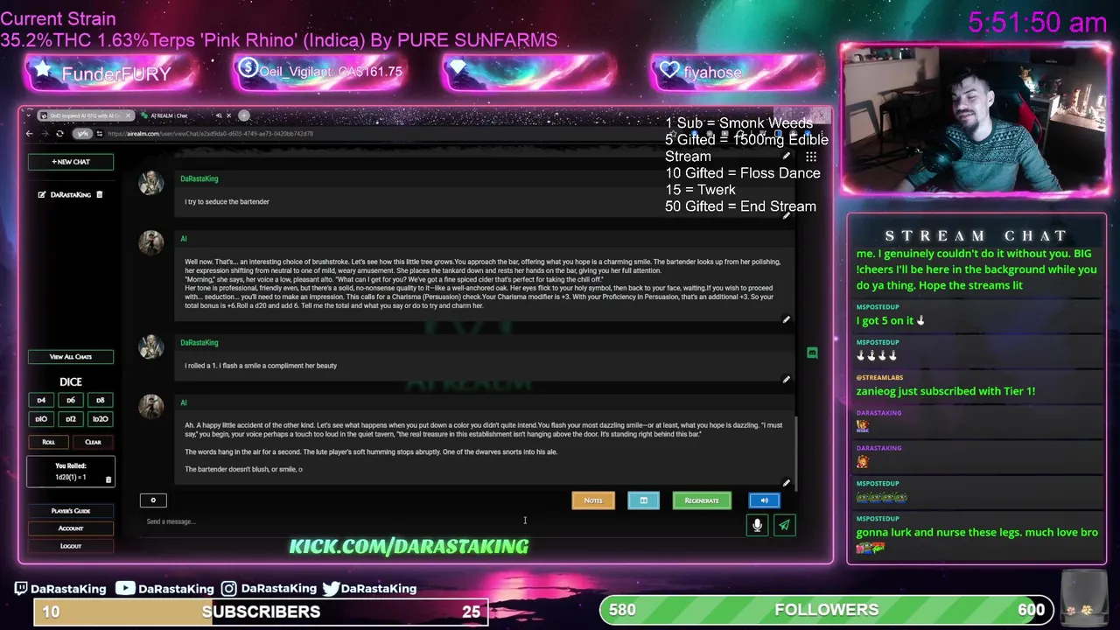Open the Player's Guide link
The height and width of the screenshot is (630, 1120).
point(70,511)
